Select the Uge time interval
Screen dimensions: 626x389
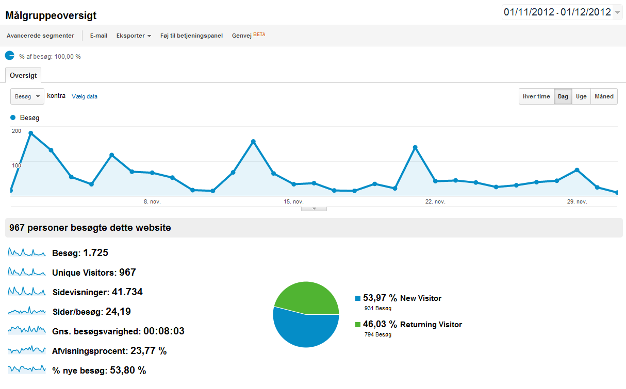point(581,96)
